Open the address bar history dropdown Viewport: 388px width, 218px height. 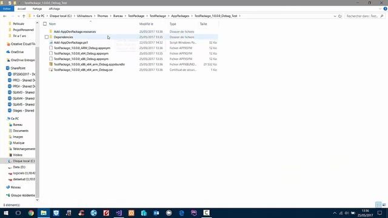[335, 16]
